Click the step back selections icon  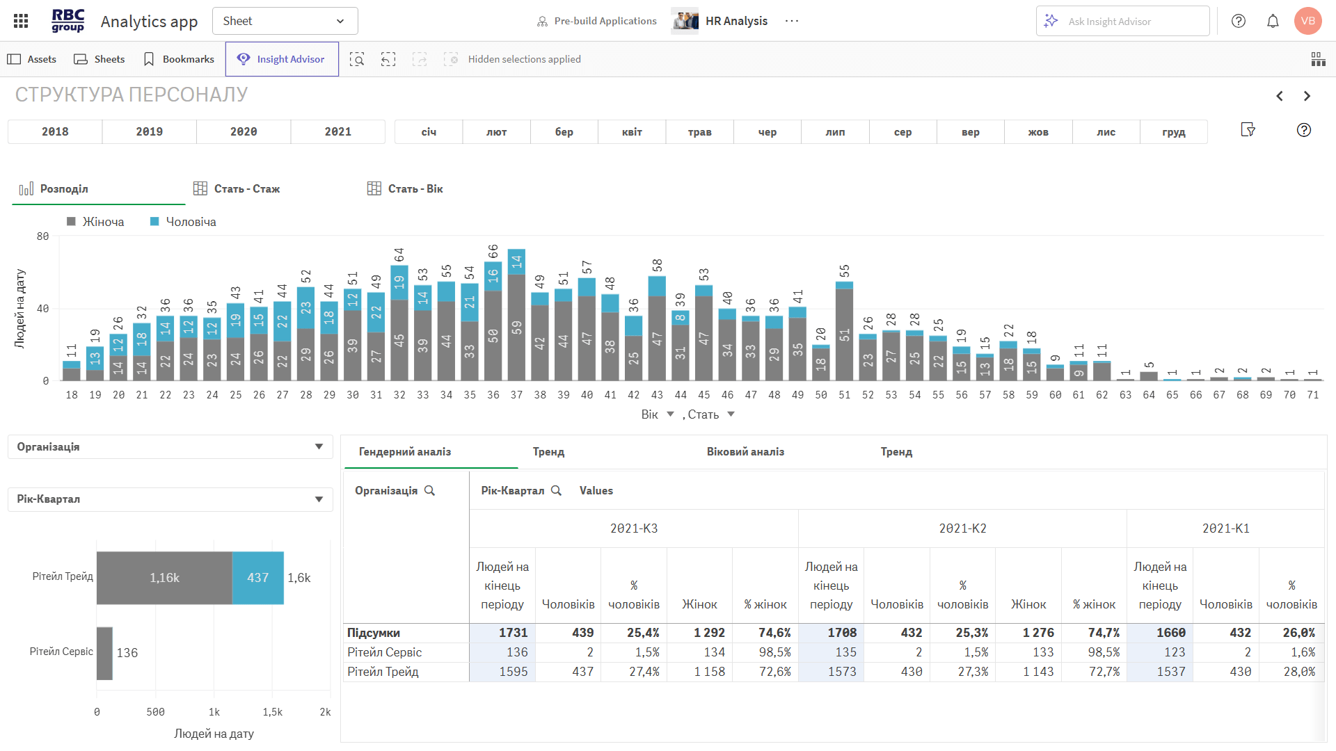coord(388,59)
